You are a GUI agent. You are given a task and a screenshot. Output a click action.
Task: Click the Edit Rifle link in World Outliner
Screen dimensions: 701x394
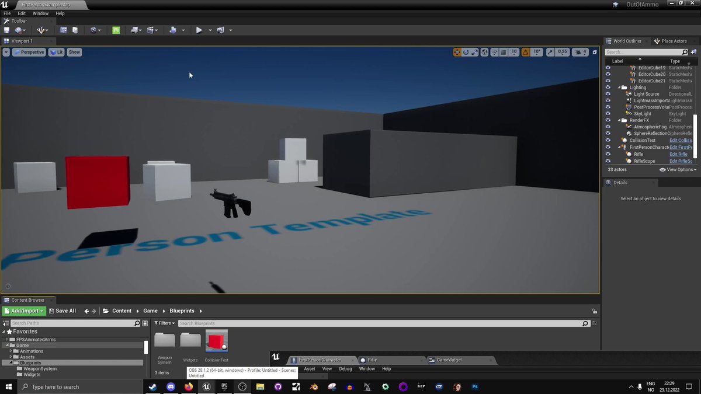(x=678, y=154)
